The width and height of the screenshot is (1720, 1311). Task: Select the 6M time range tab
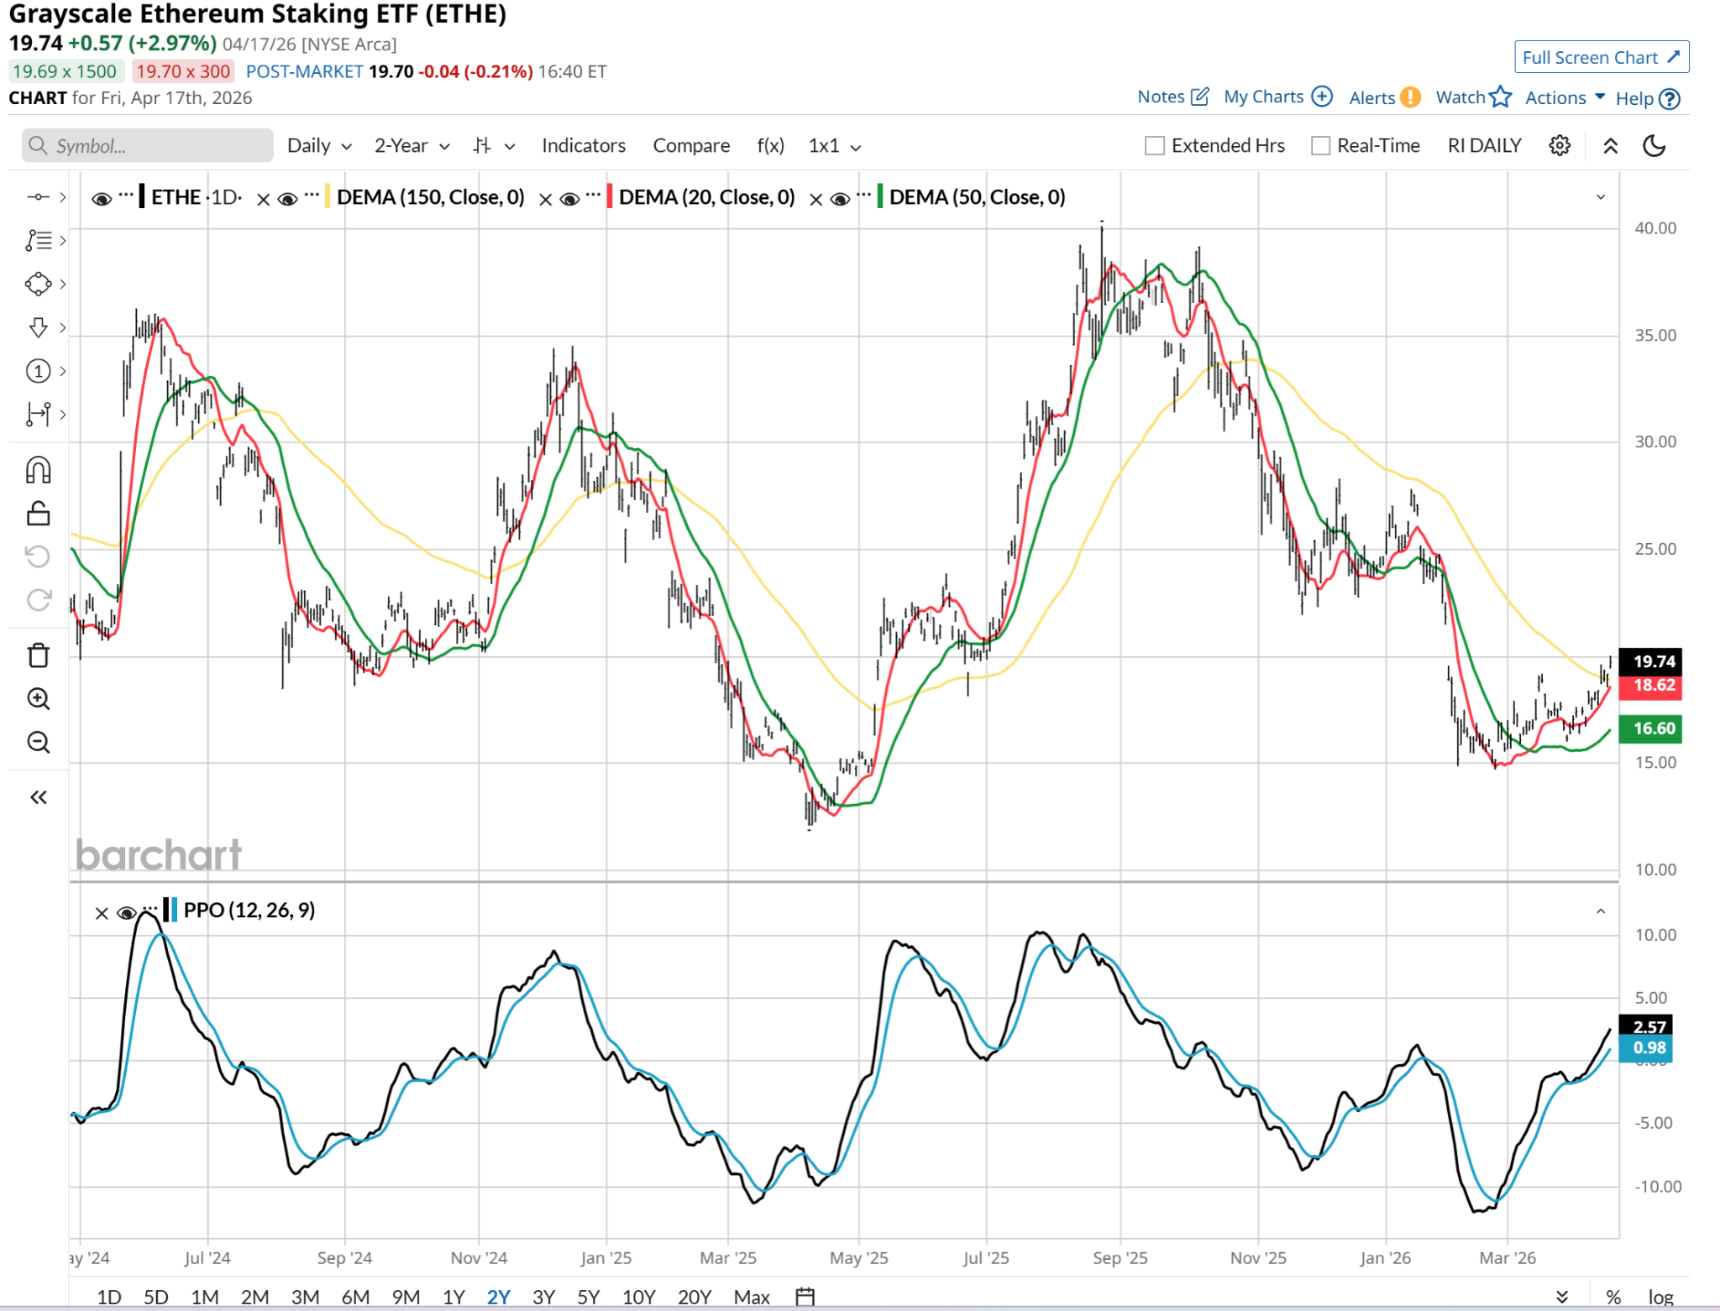pos(355,1297)
